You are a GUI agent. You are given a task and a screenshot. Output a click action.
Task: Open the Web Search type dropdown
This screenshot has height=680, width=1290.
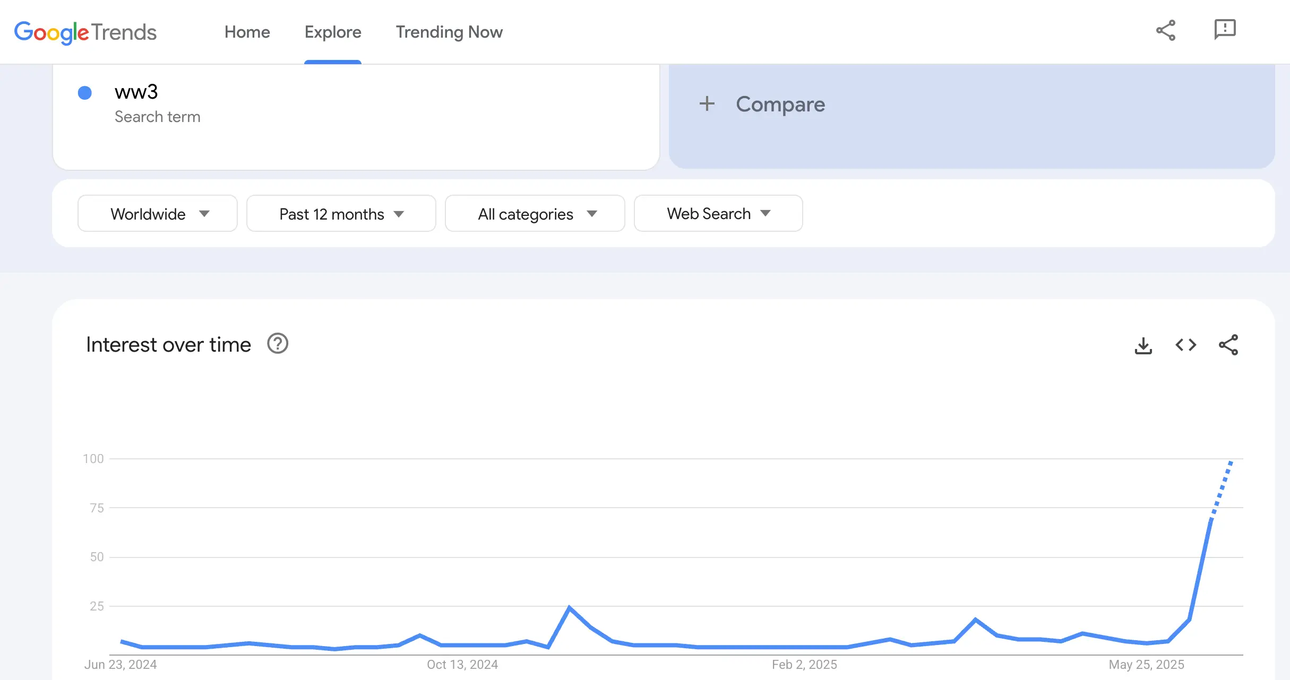pos(718,213)
